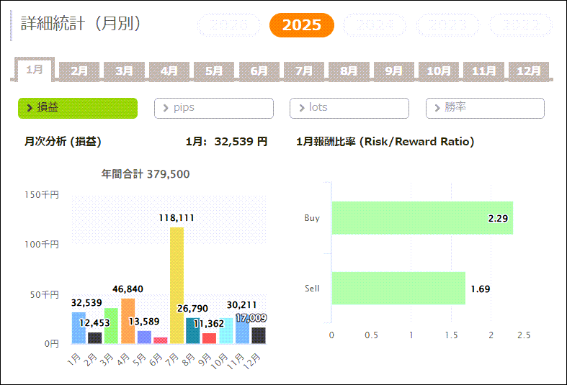Click the orange 46,840 bar in chart

128,320
